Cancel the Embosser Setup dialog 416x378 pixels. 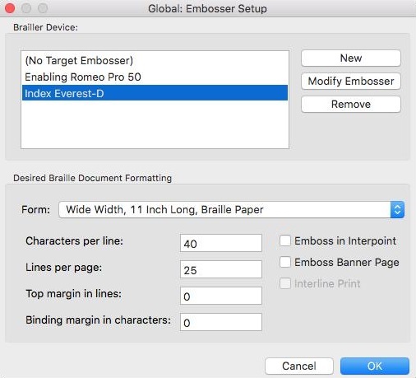click(299, 366)
